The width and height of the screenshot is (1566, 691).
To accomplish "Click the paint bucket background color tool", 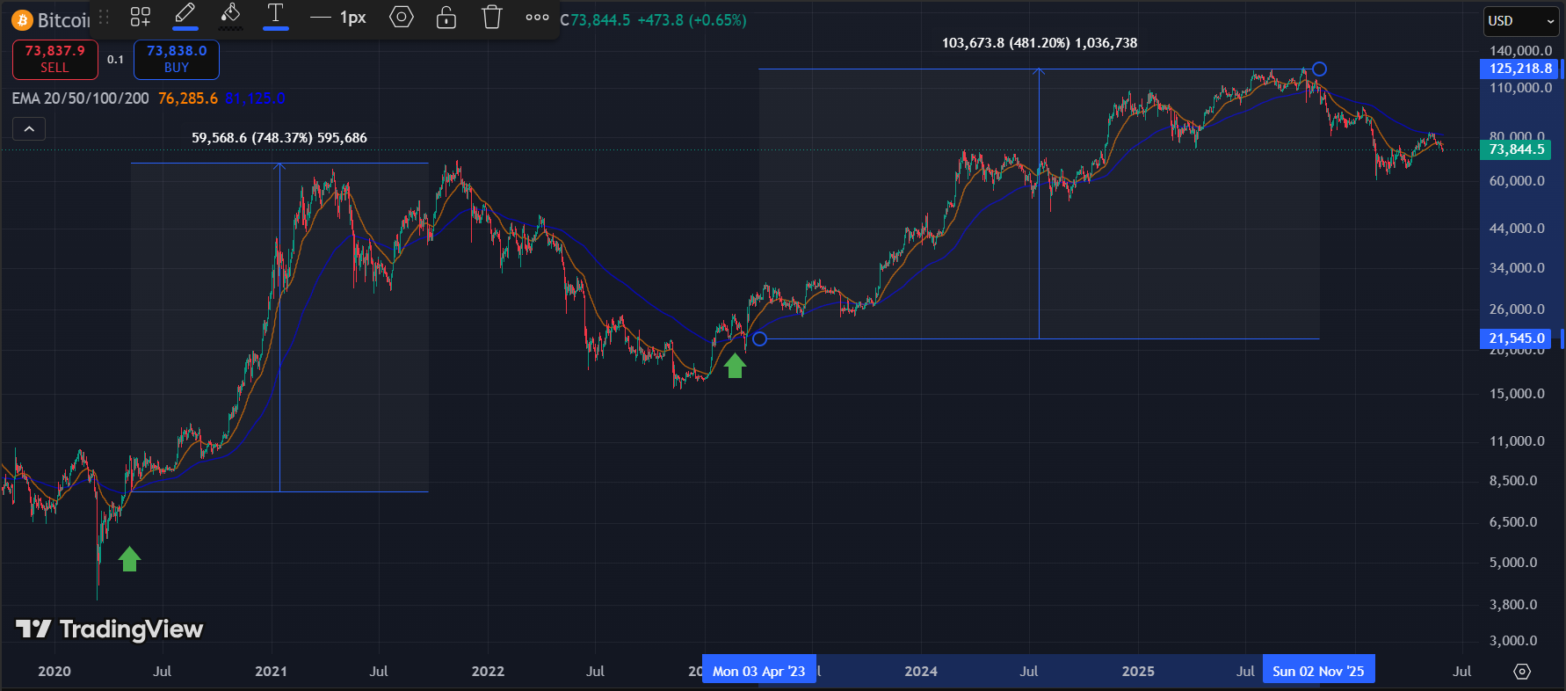I will click(230, 15).
